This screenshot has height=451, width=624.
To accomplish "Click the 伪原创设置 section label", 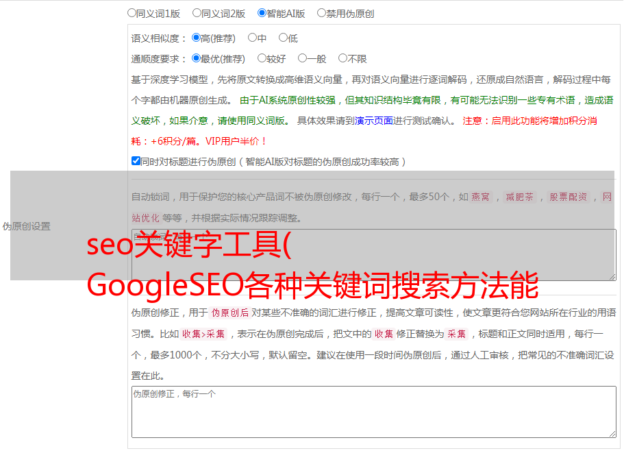I will click(x=26, y=226).
